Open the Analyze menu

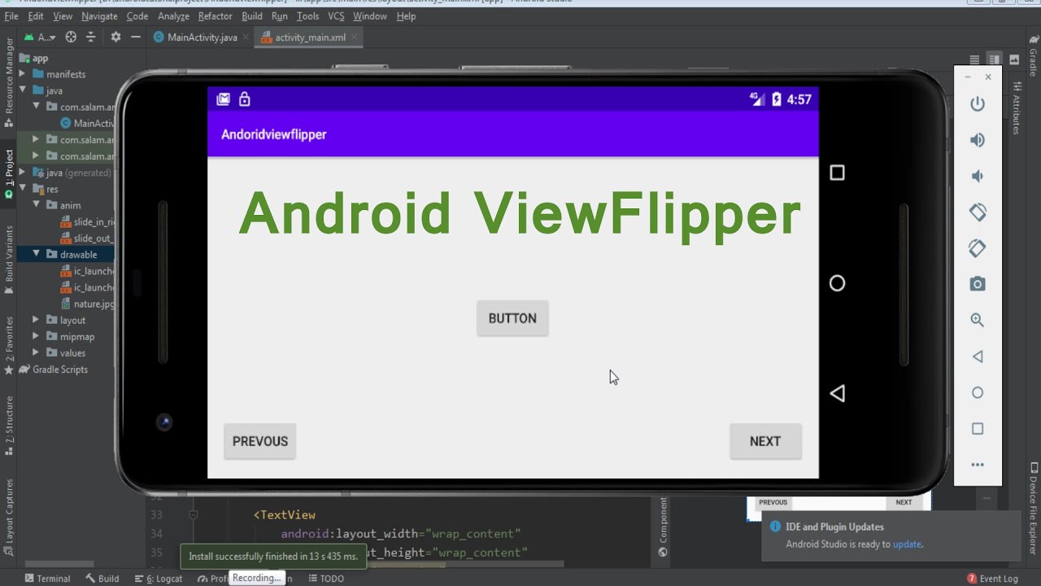pos(173,16)
